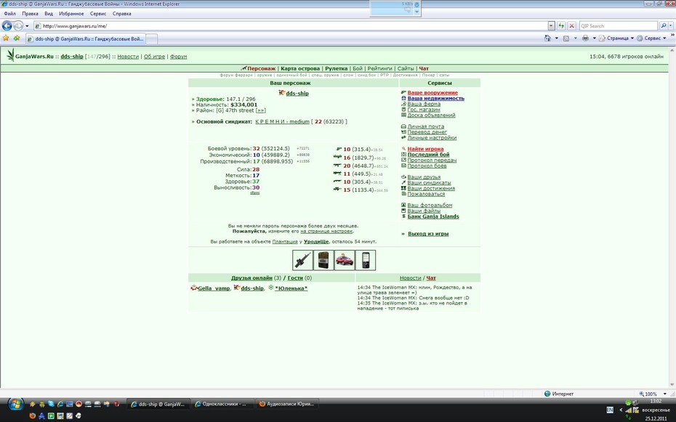
Task: Open friend *Юленька* profile link
Action: [x=291, y=288]
